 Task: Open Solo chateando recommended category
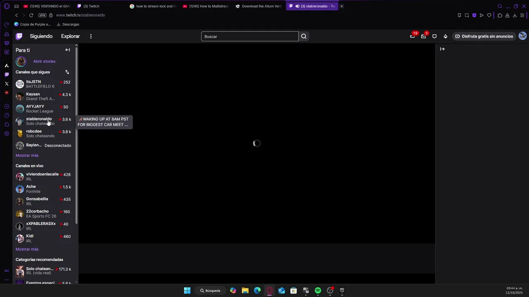pos(45,271)
